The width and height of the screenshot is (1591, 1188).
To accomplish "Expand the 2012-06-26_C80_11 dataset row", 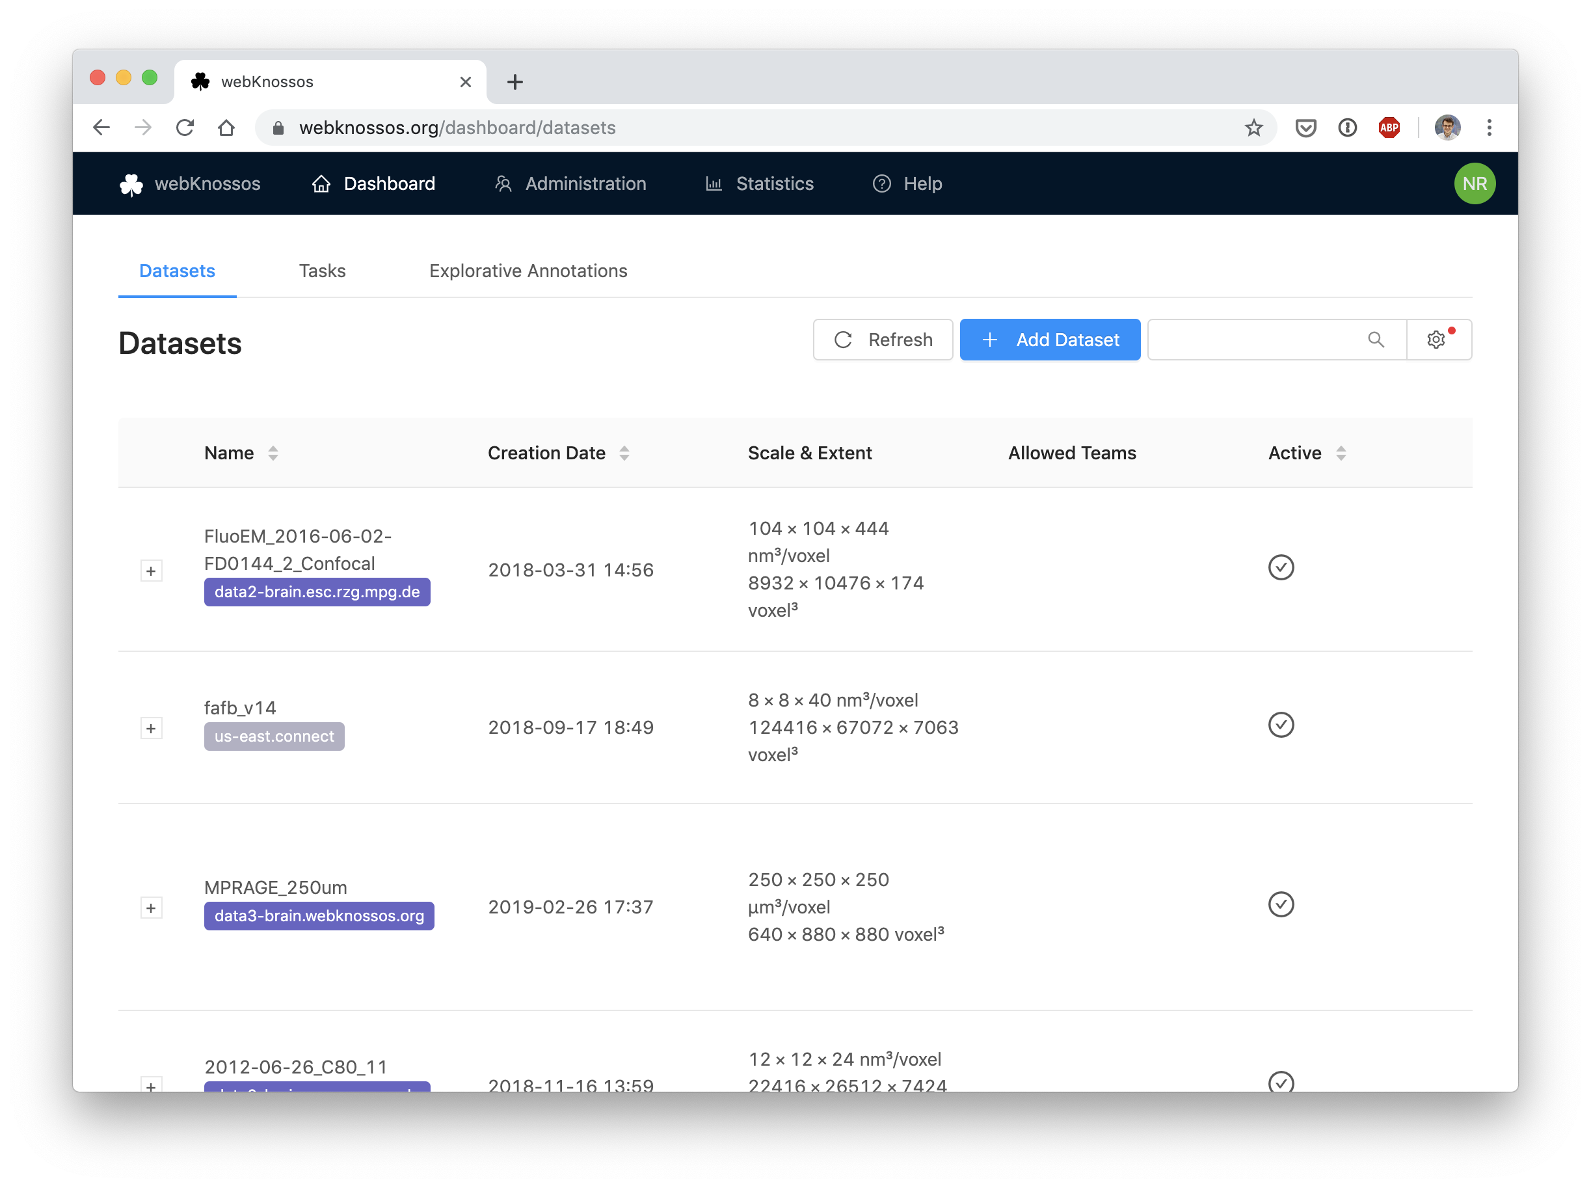I will 151,1086.
